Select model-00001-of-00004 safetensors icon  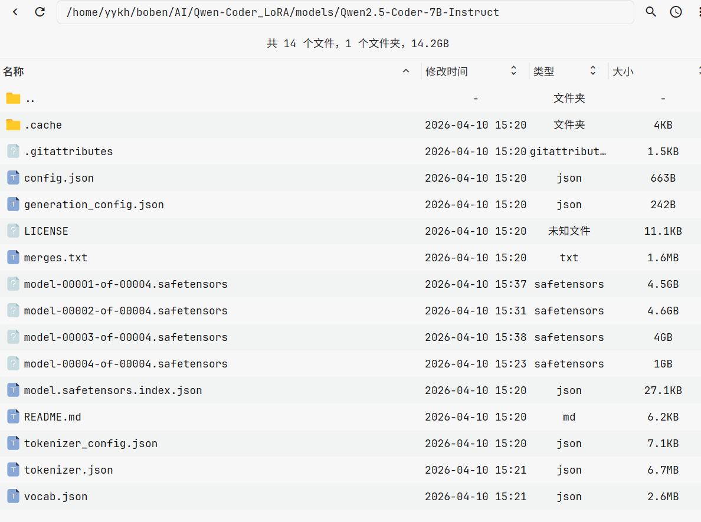coord(14,284)
